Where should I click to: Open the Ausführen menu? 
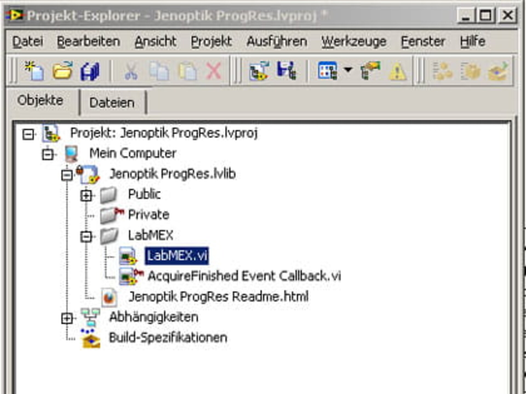277,42
